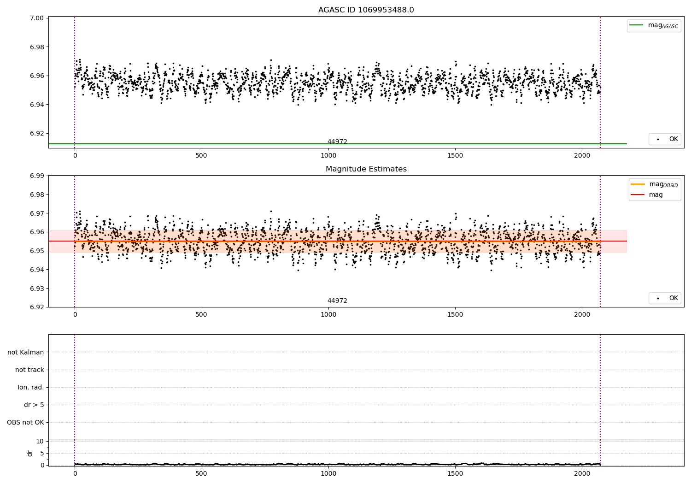Image resolution: width=691 pixels, height=484 pixels.
Task: Click the 'OK' legend in Magnitude Estimates panel
Action: pyautogui.click(x=665, y=298)
